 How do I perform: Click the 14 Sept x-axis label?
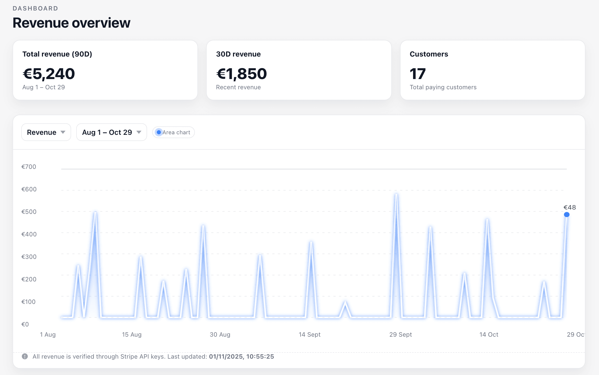pos(309,334)
